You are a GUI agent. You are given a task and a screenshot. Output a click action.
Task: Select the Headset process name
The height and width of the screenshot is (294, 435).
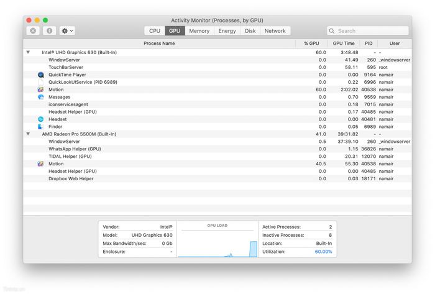pos(57,119)
